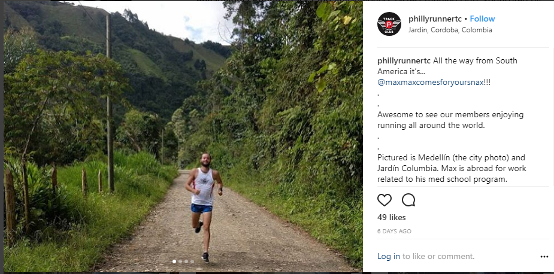Click the runner in the photo

tap(204, 207)
